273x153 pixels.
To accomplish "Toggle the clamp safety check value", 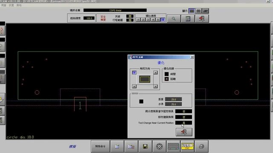I will point(130,16).
